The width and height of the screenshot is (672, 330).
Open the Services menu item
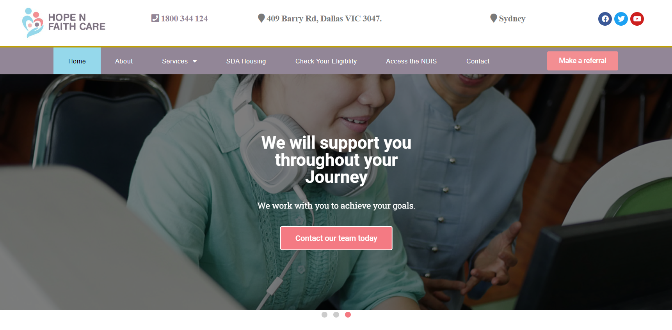click(x=175, y=61)
